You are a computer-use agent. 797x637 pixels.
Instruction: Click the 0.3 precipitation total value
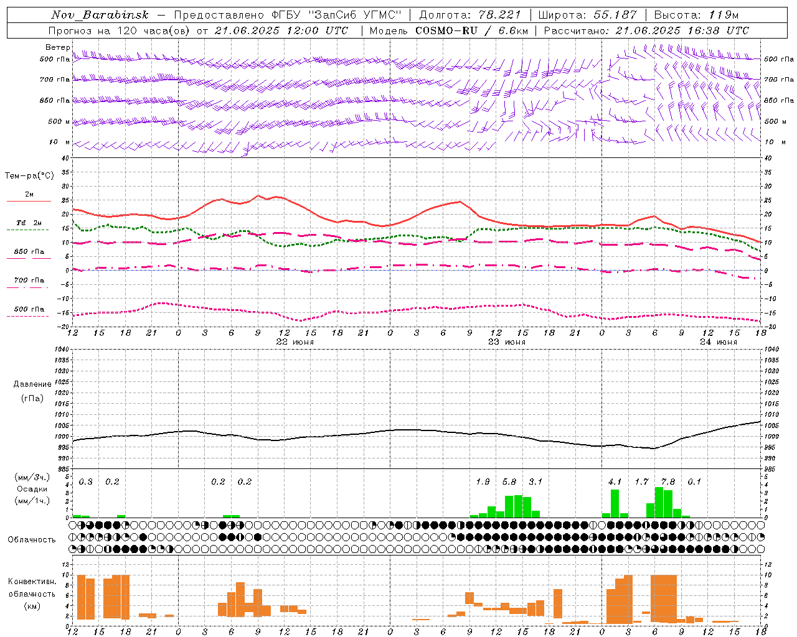coord(86,481)
